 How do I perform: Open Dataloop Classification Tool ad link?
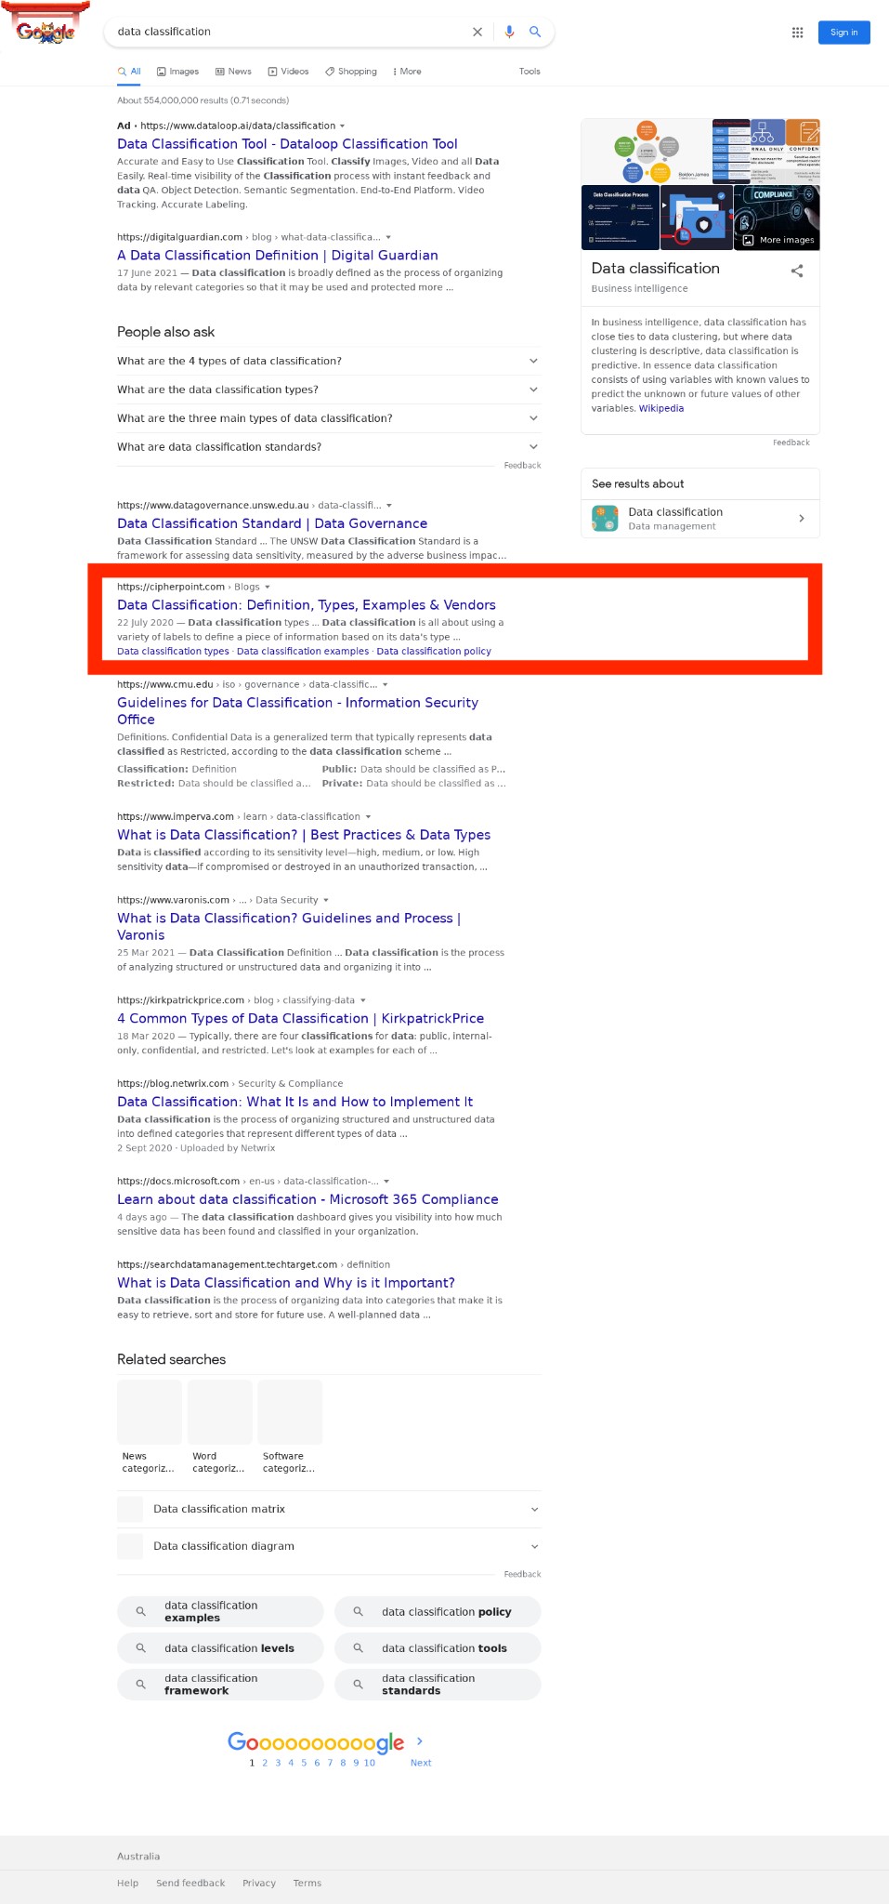point(287,144)
